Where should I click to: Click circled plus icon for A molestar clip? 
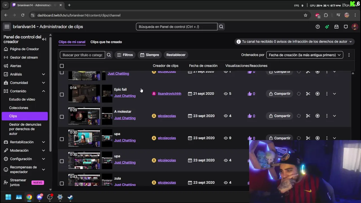[x=317, y=116]
